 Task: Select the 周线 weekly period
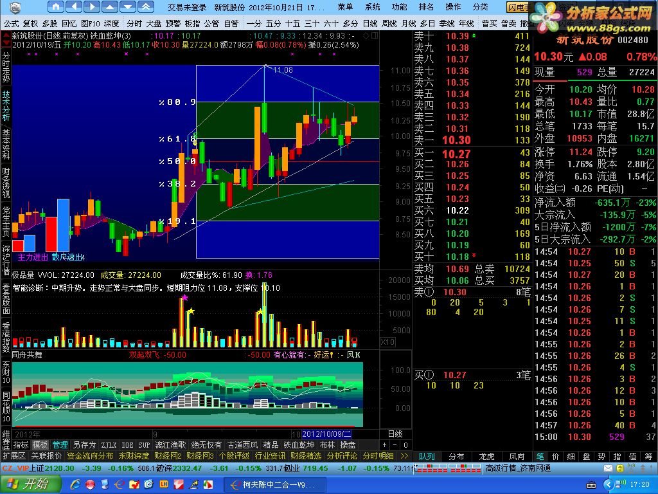(x=389, y=24)
